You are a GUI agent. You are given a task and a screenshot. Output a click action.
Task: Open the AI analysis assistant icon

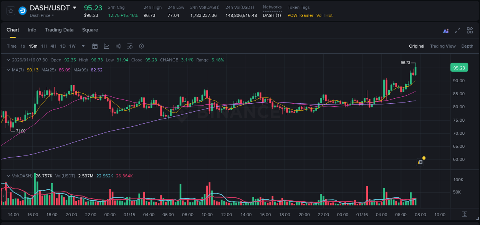446,30
